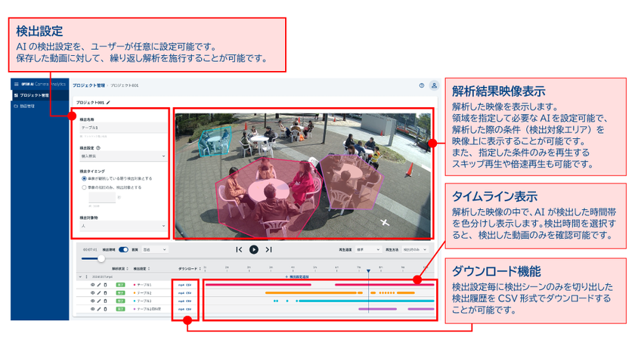The image size is (635, 349).
Task: Open the 再生方法 dropdown
Action: click(x=415, y=250)
